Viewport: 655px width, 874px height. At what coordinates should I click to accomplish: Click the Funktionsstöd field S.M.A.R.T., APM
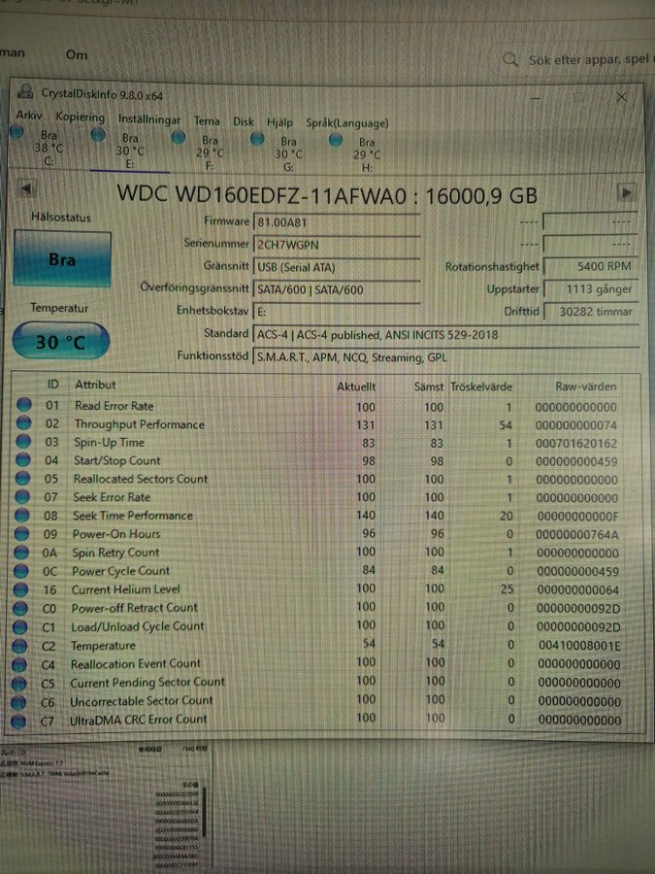click(x=444, y=357)
